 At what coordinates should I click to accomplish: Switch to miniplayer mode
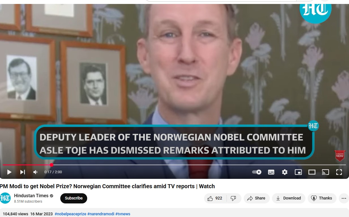298,172
